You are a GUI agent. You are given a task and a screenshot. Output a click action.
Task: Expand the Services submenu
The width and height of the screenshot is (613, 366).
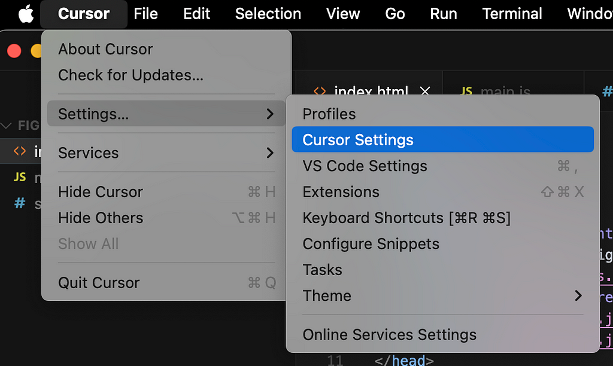tap(166, 152)
